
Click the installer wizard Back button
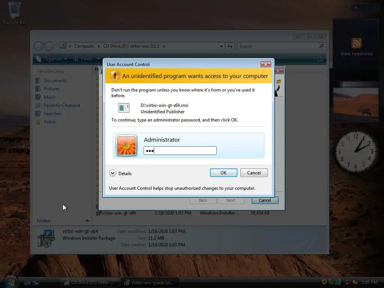pos(203,200)
